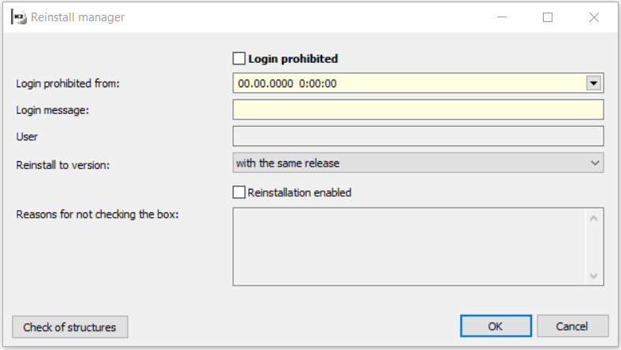Click into the User field
Image resolution: width=621 pixels, height=350 pixels.
tap(418, 136)
